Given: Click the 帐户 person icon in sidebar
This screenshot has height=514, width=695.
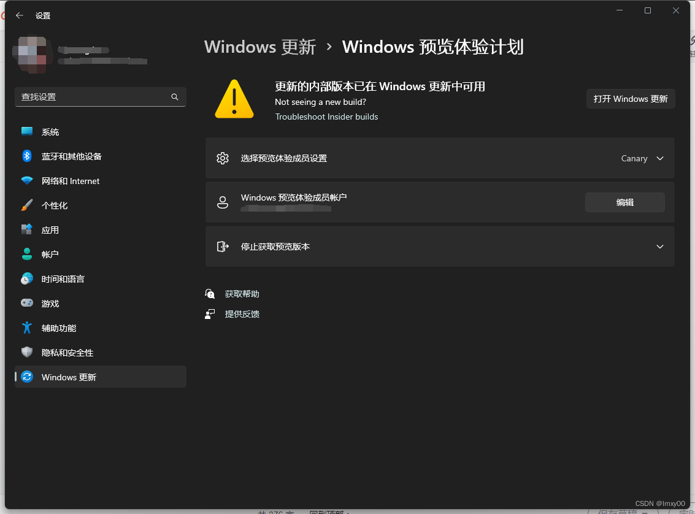Looking at the screenshot, I should point(27,254).
